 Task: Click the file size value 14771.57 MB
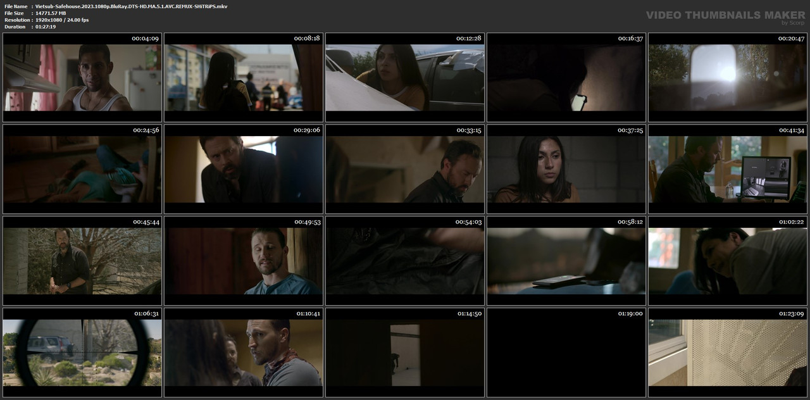point(51,13)
